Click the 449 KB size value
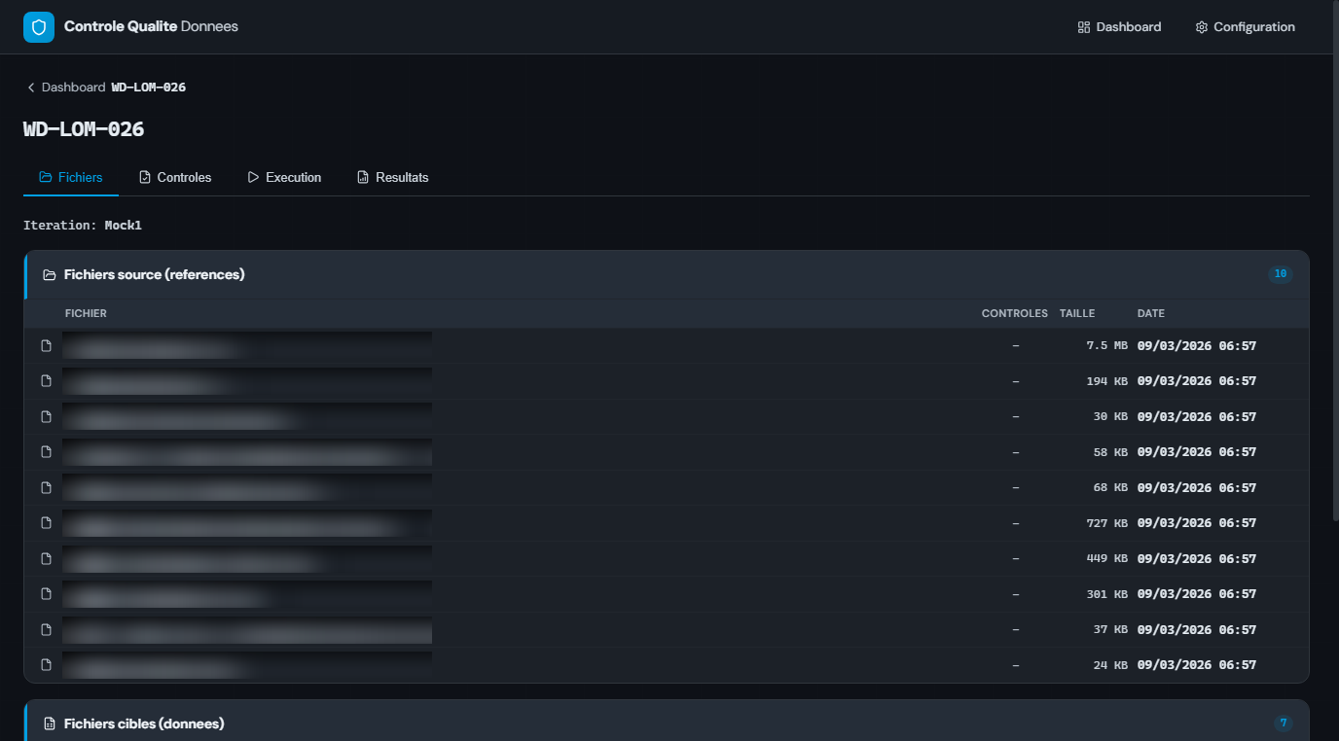Screen dimensions: 1339x741 (x=1107, y=559)
